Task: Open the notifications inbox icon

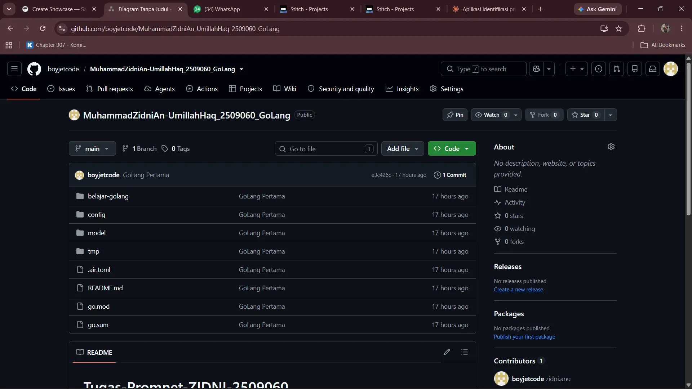Action: 653,69
